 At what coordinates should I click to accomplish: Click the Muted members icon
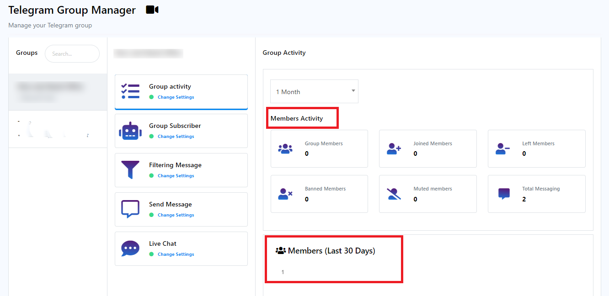[394, 194]
